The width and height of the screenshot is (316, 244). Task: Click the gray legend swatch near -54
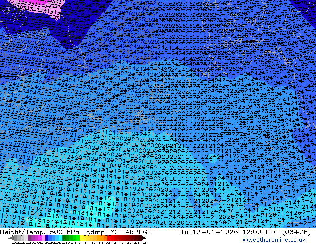(x=16, y=238)
